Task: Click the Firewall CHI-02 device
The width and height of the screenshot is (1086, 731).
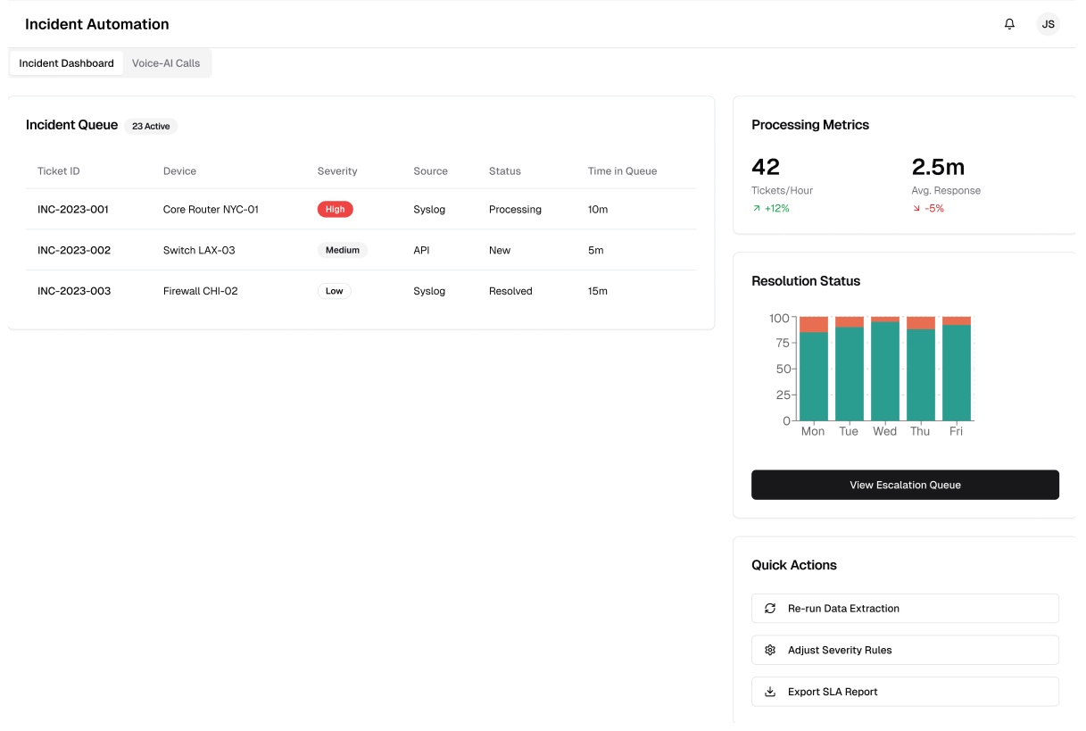Action: pyautogui.click(x=201, y=292)
